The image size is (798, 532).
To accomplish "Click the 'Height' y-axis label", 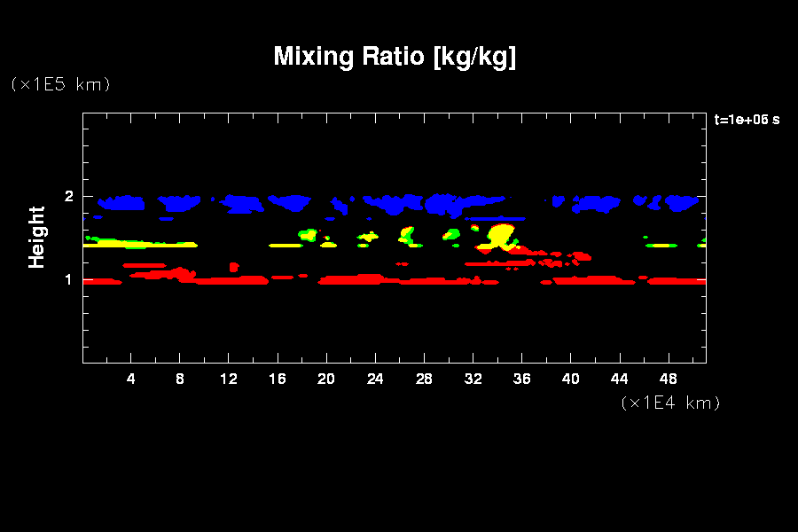I will coord(36,237).
